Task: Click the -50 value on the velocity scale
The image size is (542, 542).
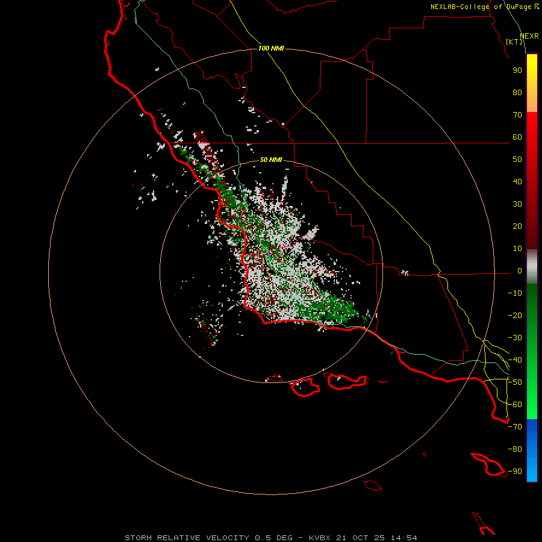Action: click(515, 382)
